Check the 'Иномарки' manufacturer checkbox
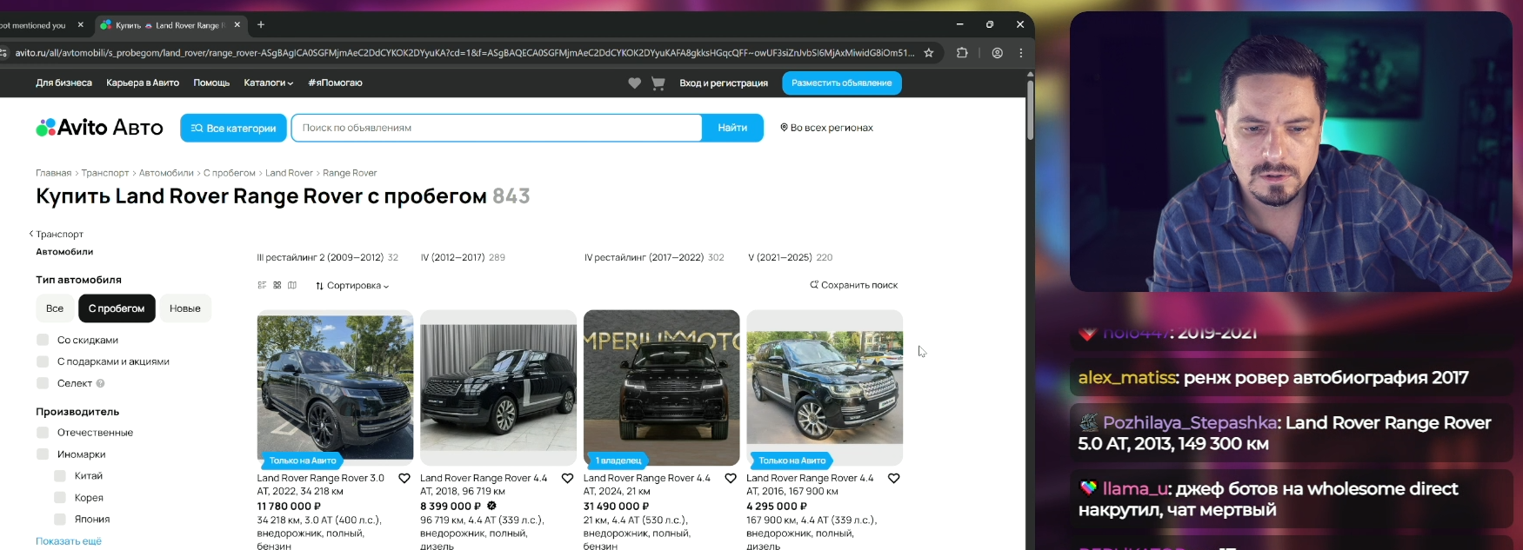This screenshot has height=550, width=1523. click(x=43, y=454)
